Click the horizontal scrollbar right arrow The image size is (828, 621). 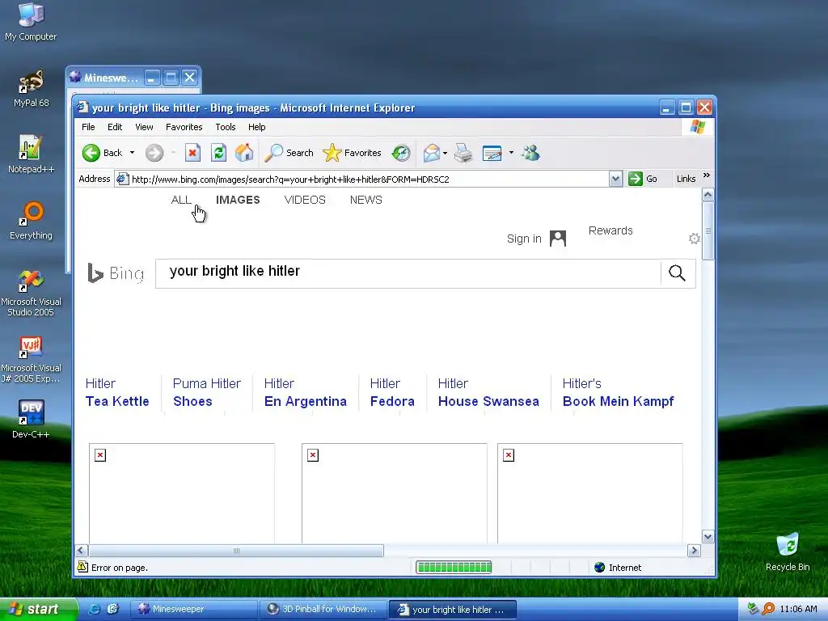[x=694, y=551]
